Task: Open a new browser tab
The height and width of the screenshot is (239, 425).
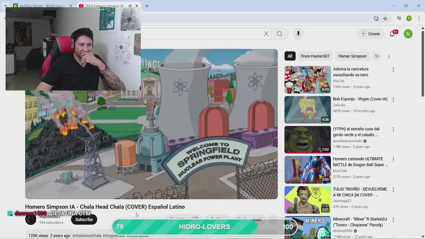Action: pos(146,6)
